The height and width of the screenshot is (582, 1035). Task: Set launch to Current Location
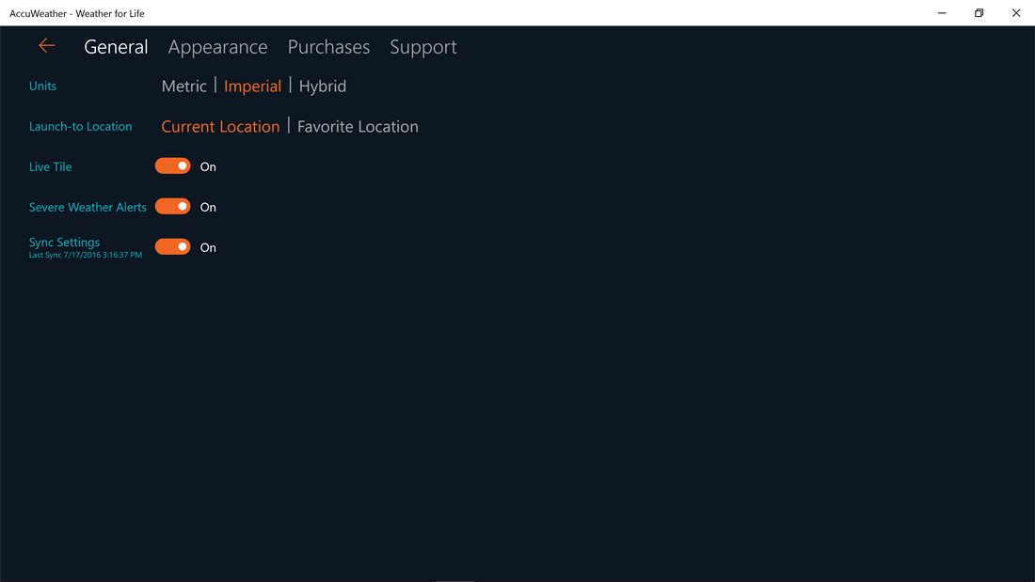pyautogui.click(x=220, y=127)
